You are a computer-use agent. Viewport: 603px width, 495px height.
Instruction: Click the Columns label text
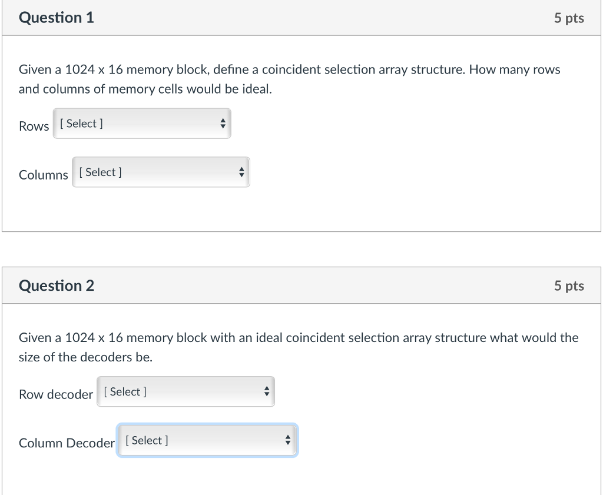click(43, 175)
